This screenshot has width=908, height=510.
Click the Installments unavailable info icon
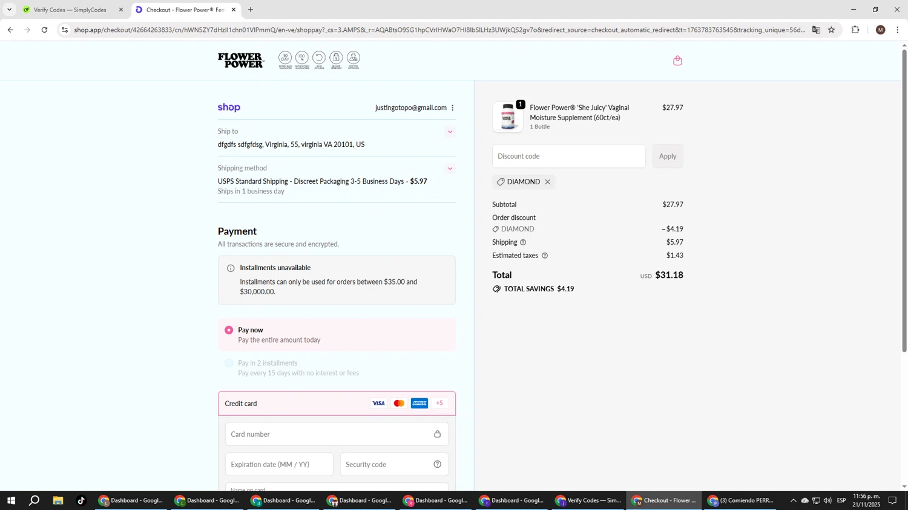click(231, 268)
